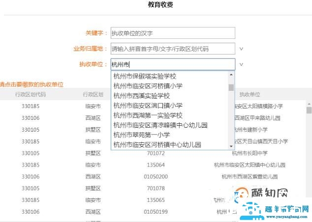Click the 教育收费 page title
This screenshot has width=312, height=222.
160,4
